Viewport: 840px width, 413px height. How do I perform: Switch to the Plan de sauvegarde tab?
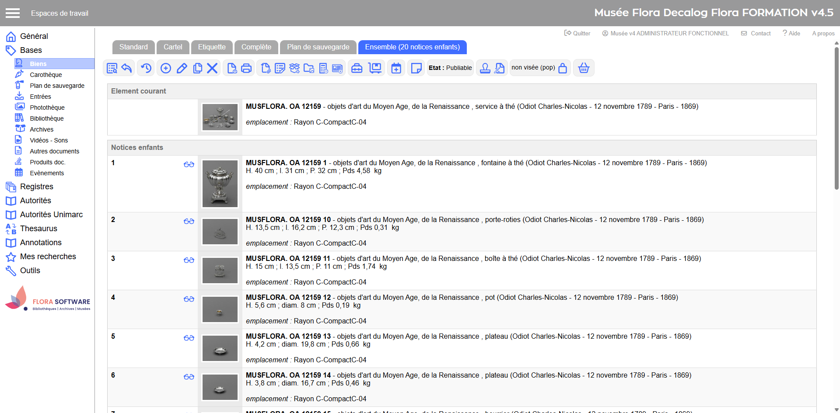[x=318, y=47]
